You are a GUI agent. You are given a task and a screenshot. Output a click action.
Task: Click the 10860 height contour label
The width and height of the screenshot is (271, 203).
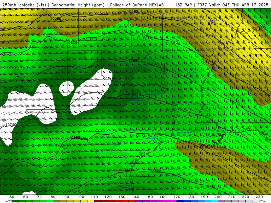(x=155, y=172)
